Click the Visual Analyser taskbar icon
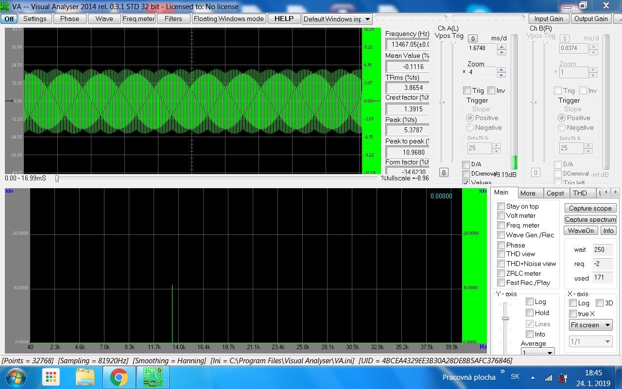 click(x=152, y=377)
